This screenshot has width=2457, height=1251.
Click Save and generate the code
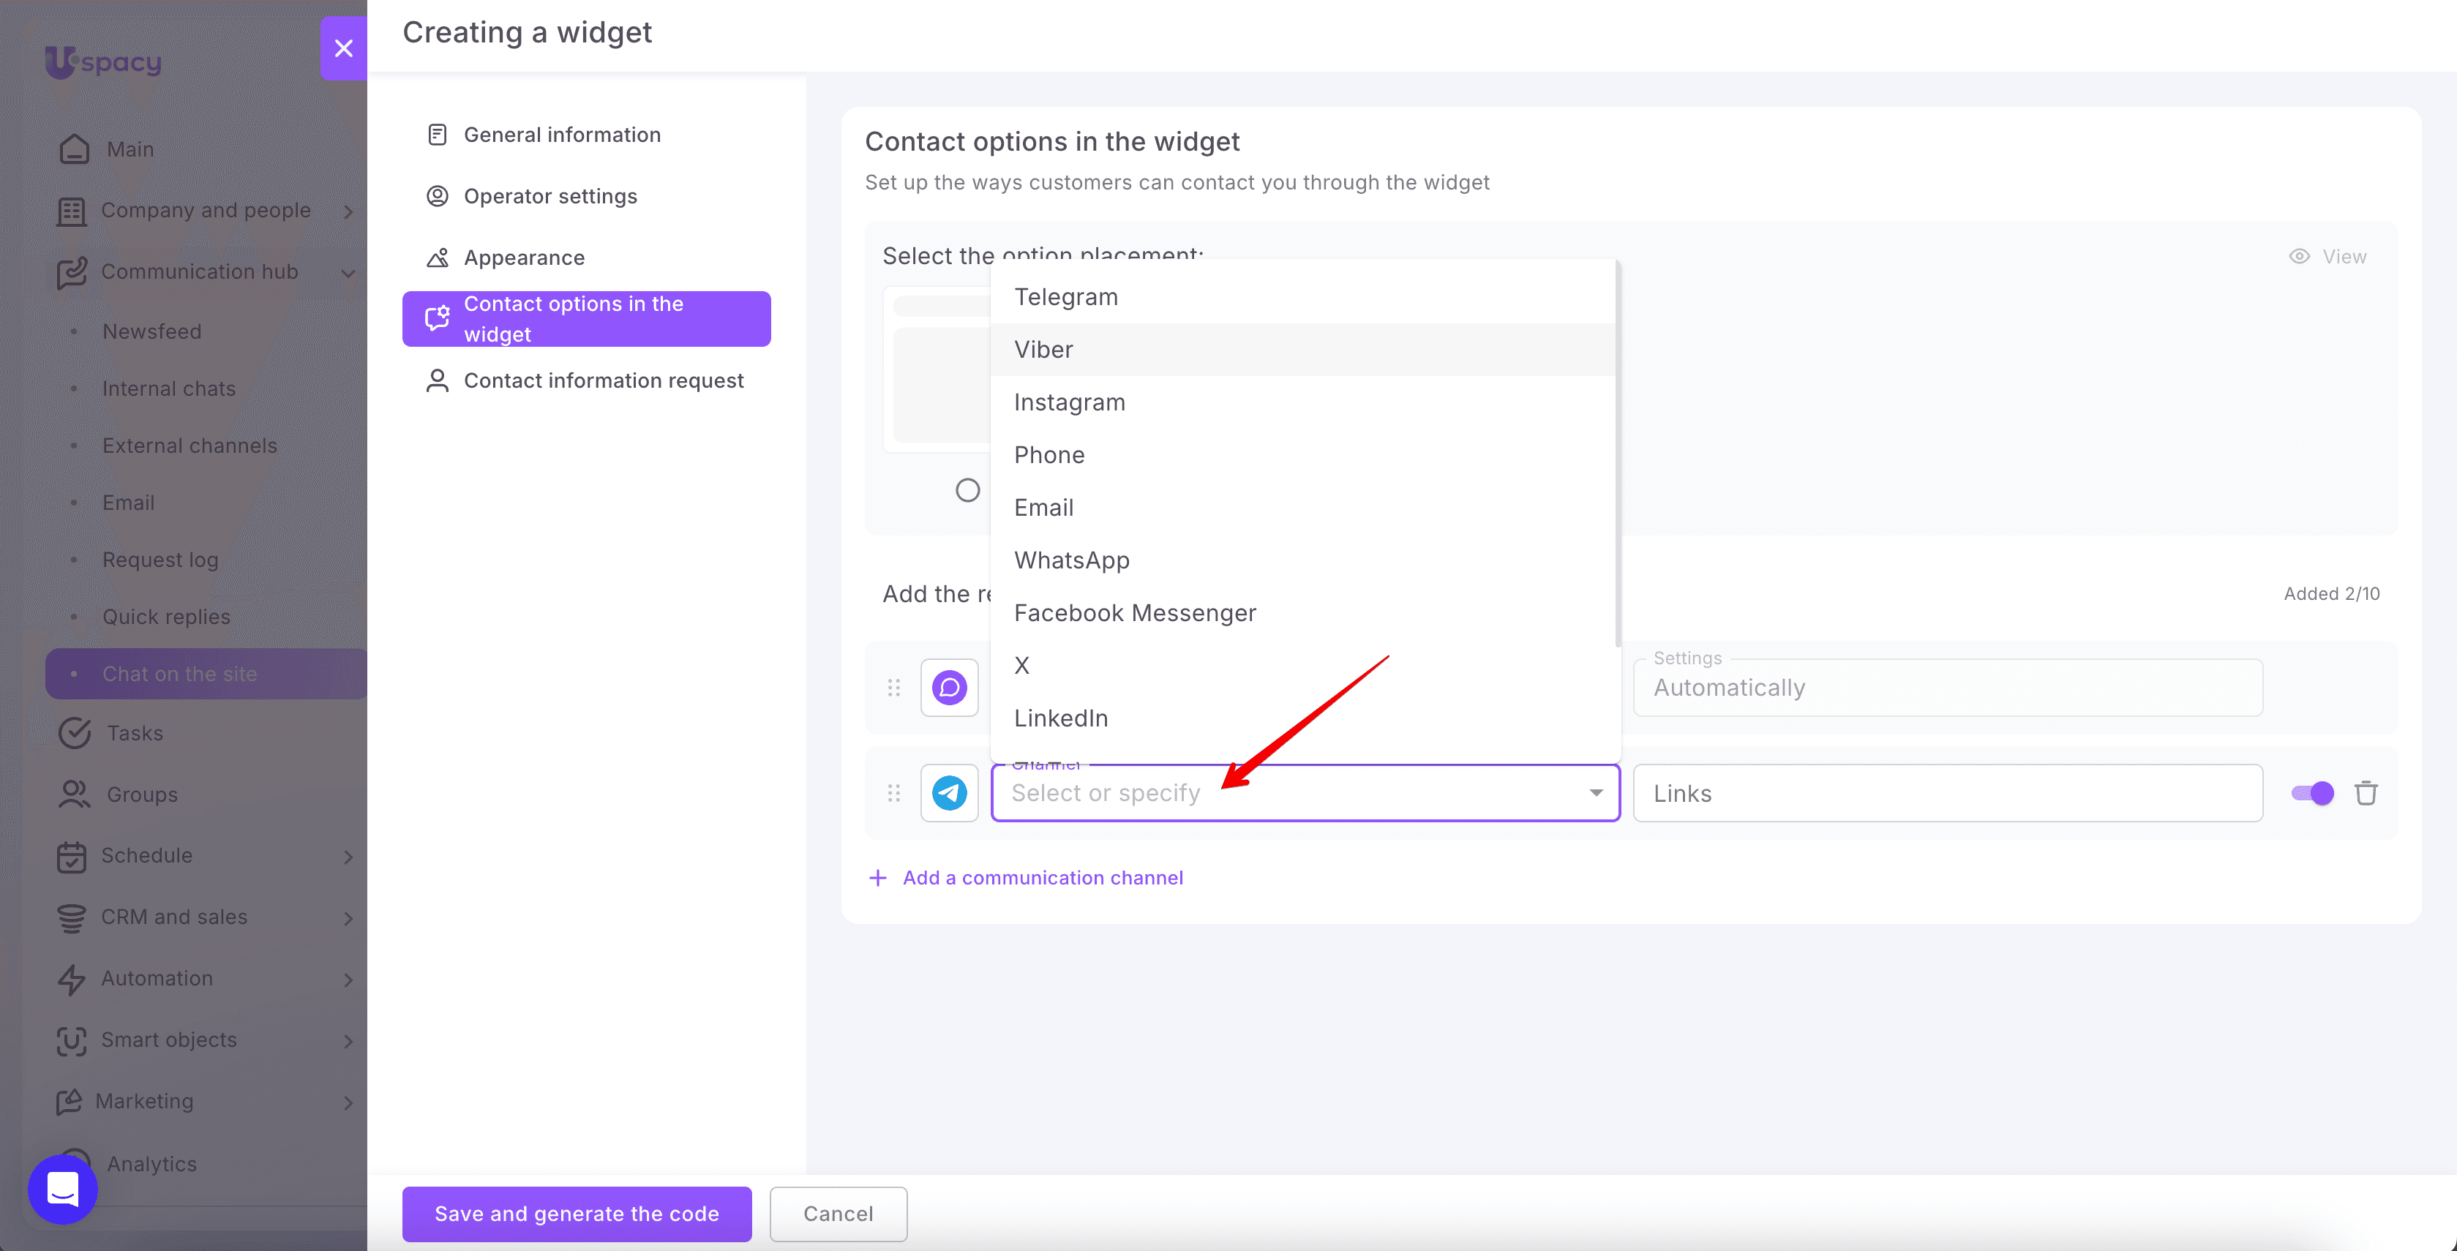(577, 1214)
